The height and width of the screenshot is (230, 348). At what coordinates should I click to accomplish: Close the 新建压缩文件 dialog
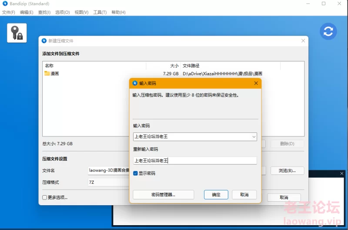[303, 41]
